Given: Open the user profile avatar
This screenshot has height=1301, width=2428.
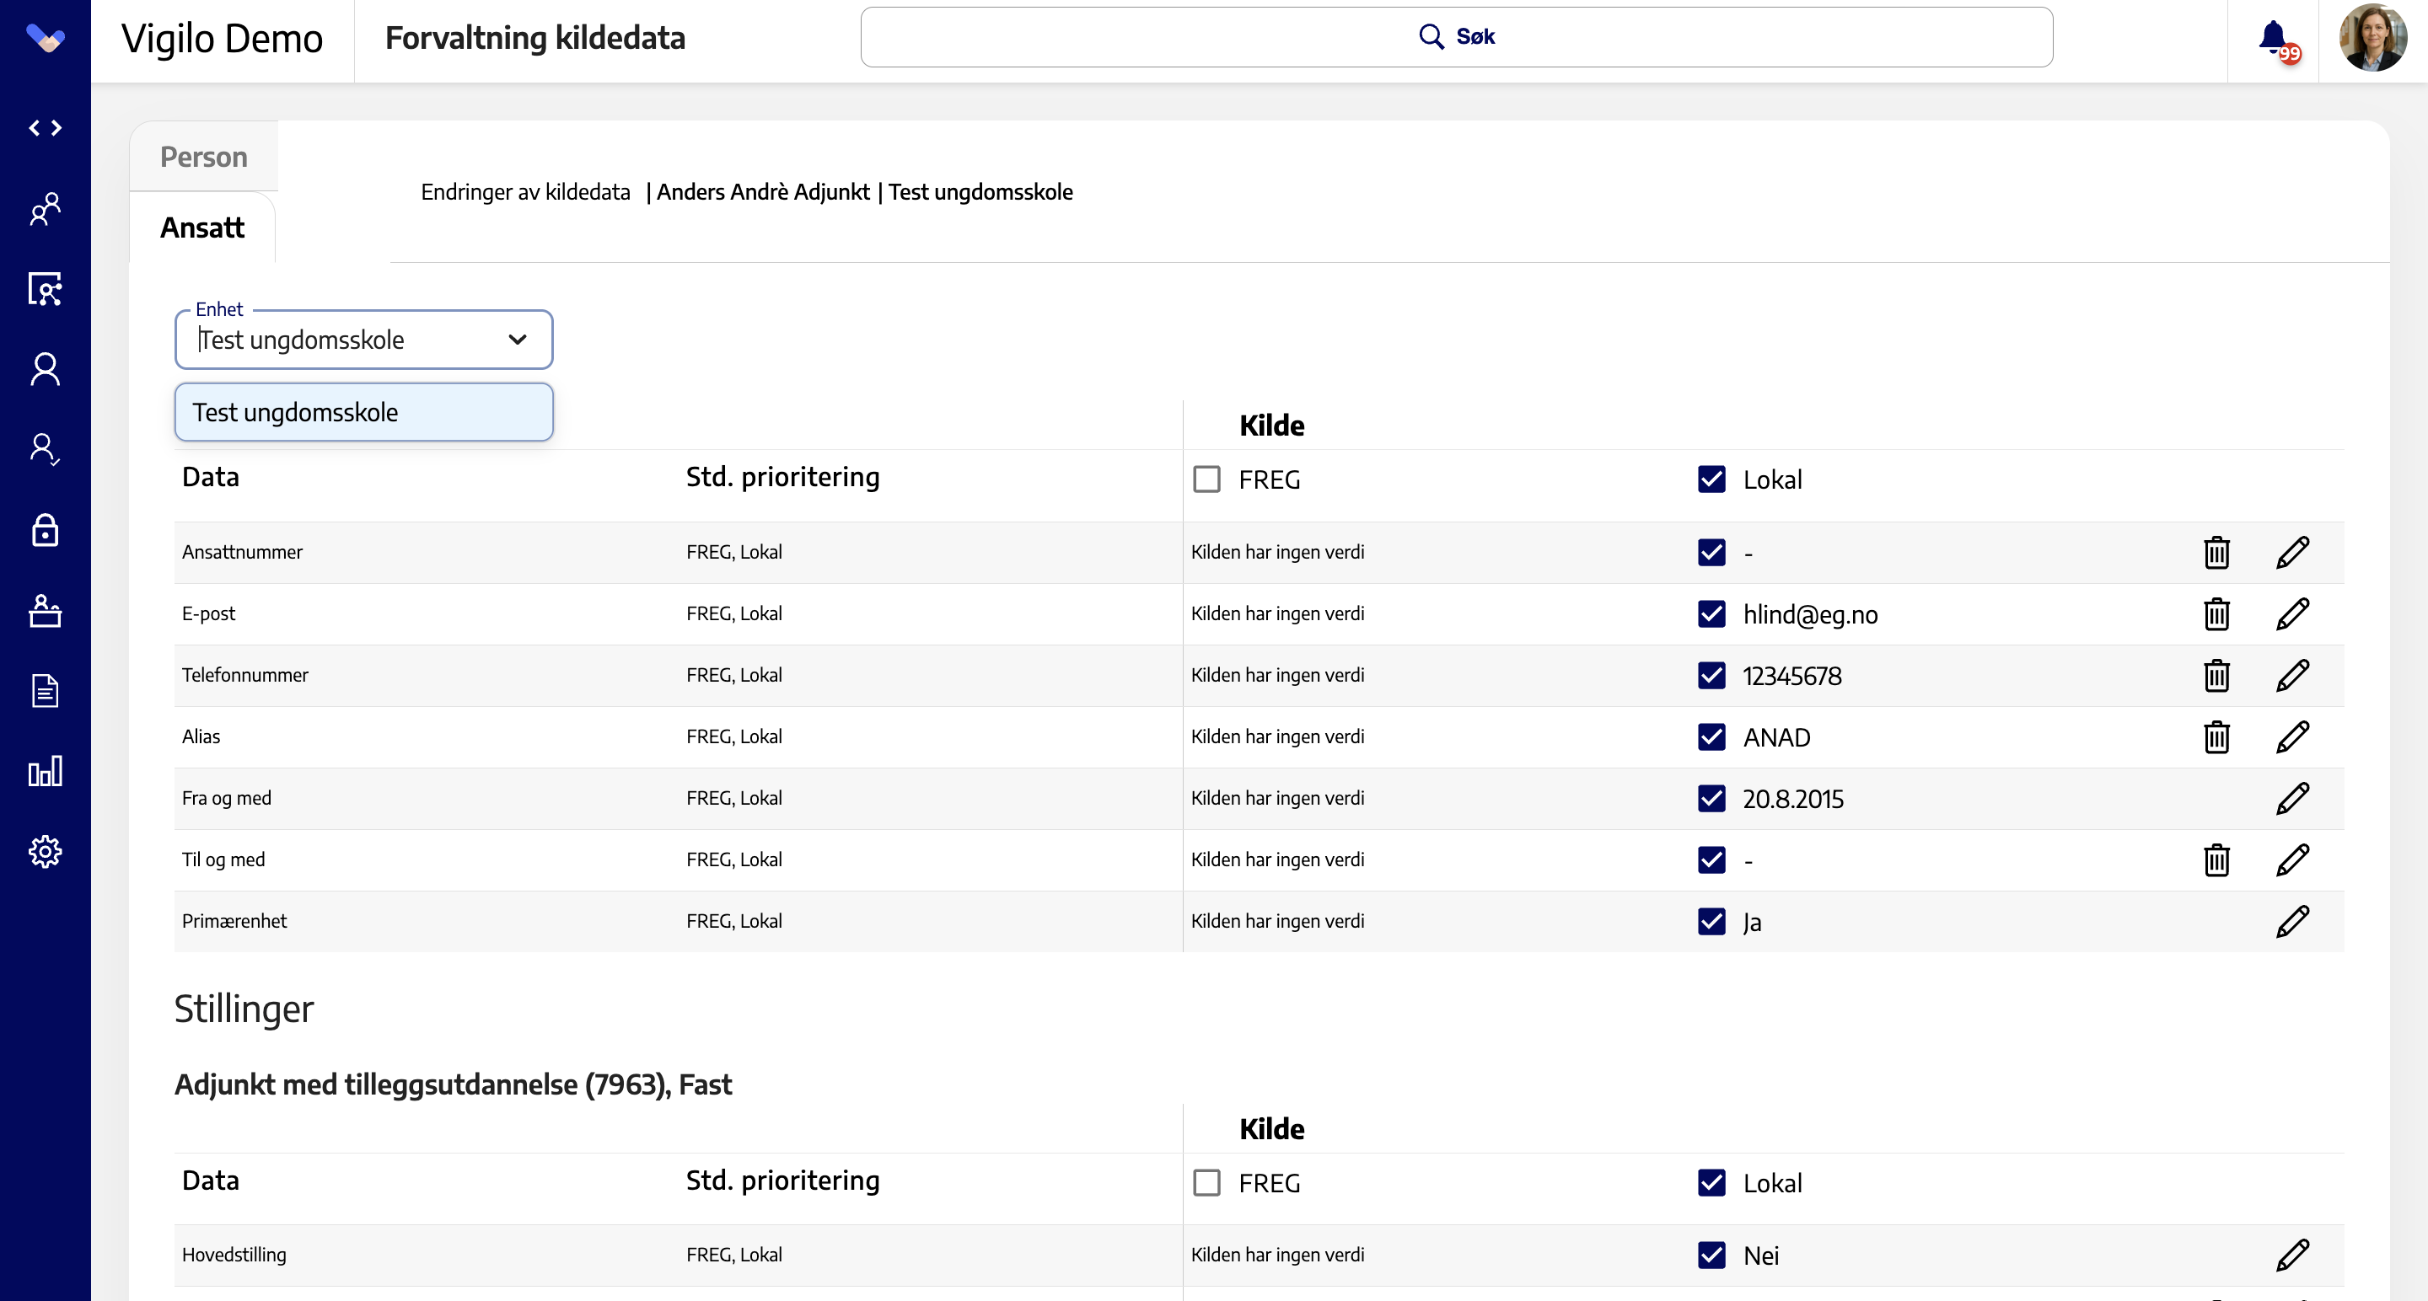Looking at the screenshot, I should click(2372, 39).
